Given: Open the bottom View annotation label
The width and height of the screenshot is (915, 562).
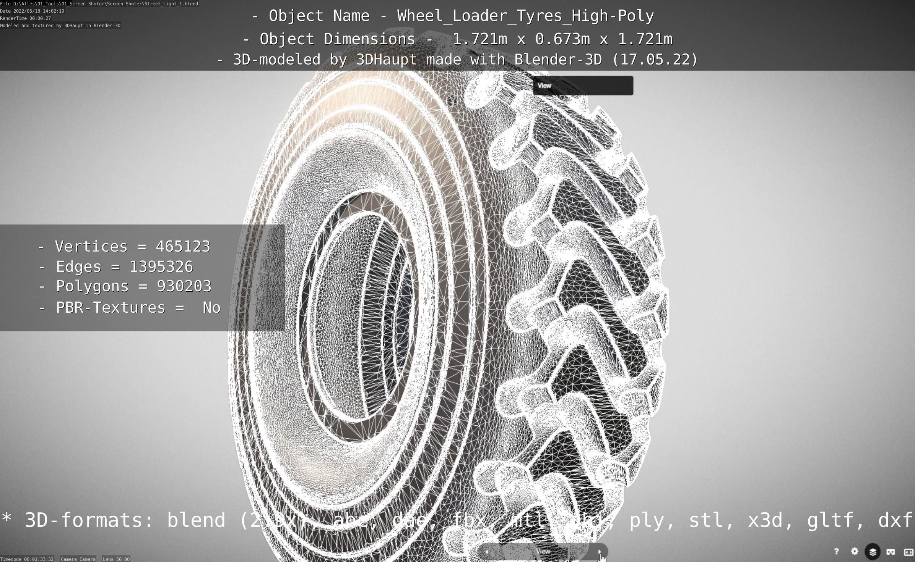Looking at the screenshot, I should tap(543, 551).
